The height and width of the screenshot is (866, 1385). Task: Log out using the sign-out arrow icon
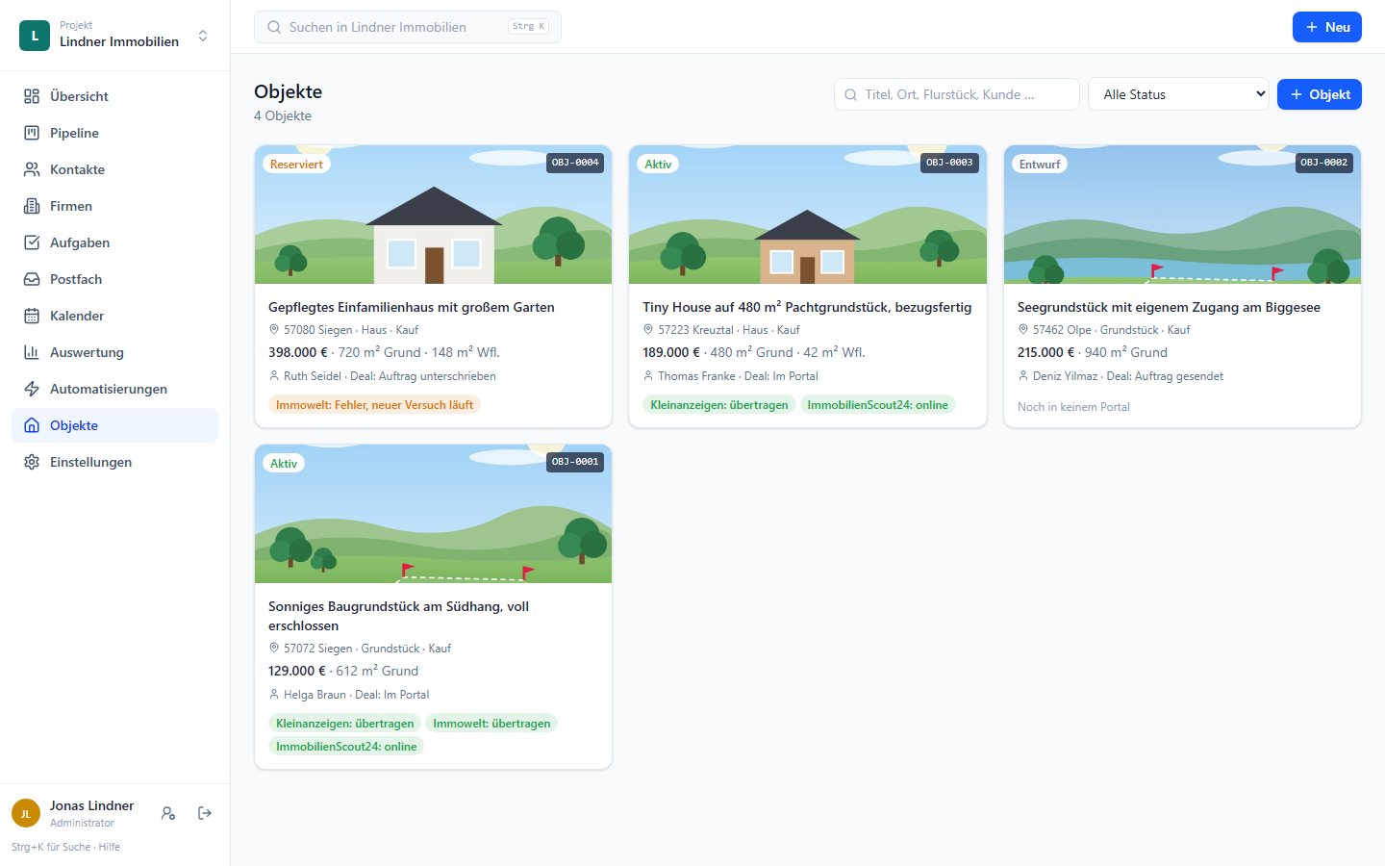[x=205, y=813]
